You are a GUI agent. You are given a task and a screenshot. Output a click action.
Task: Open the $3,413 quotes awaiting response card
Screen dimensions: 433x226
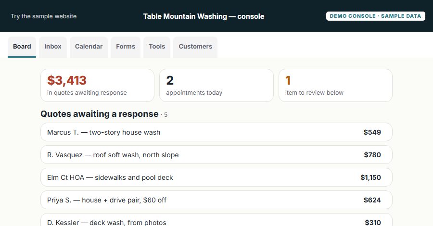coord(97,85)
